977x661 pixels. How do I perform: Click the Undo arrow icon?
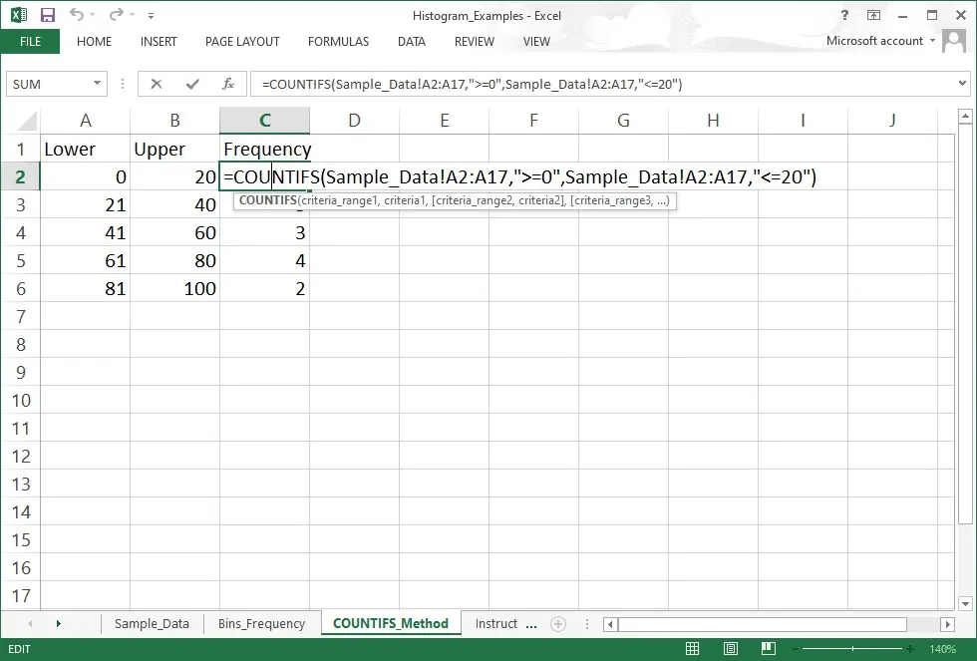[78, 15]
